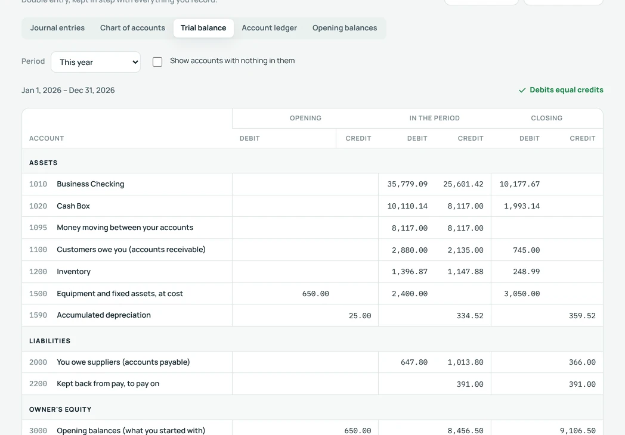Tick Show accounts with nothing in them checkbox
625x435 pixels.
[x=157, y=62]
